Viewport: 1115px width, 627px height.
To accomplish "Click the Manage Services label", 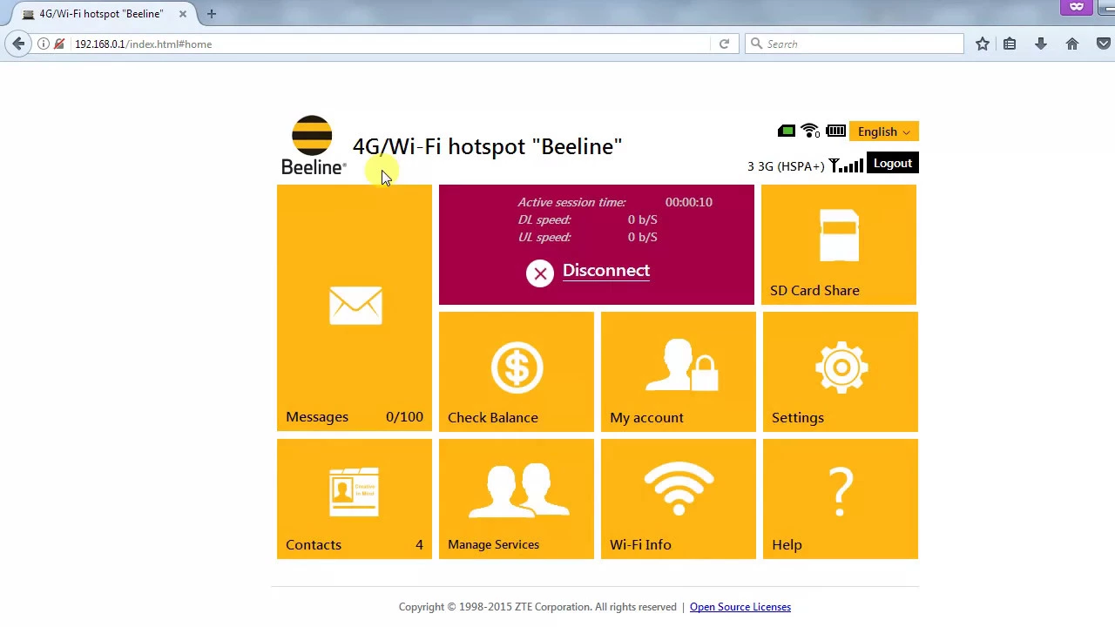I will point(493,544).
